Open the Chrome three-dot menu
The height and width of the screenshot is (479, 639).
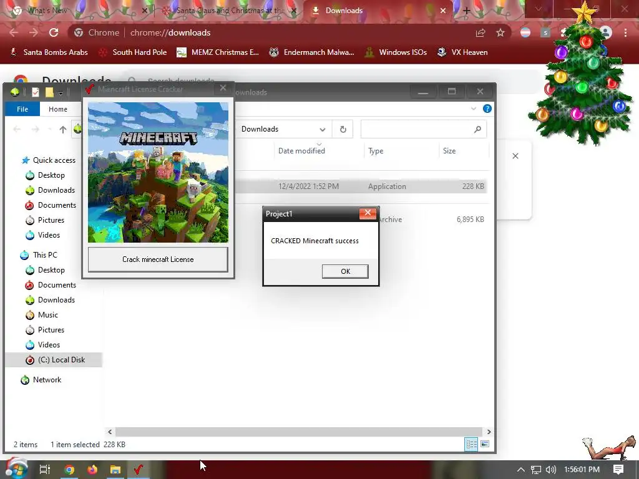pyautogui.click(x=625, y=32)
